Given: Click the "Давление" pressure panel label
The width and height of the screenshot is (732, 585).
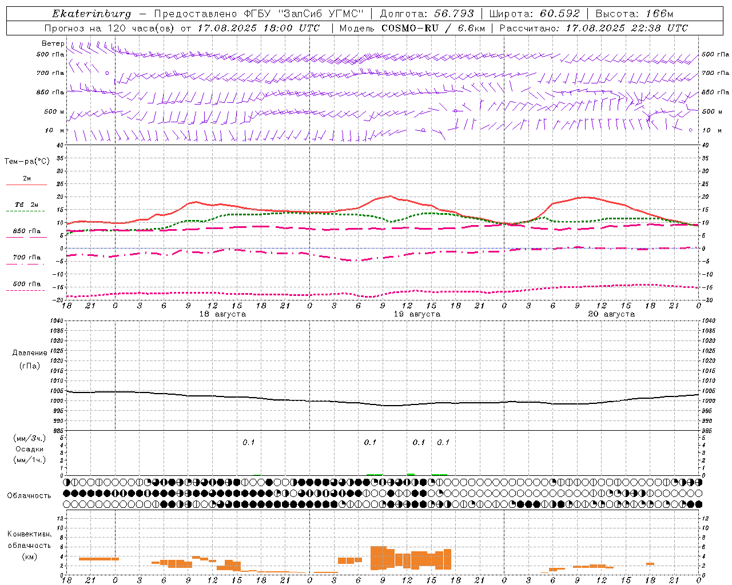Looking at the screenshot, I should point(30,353).
